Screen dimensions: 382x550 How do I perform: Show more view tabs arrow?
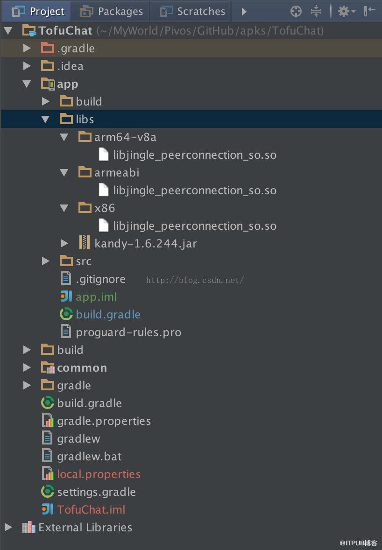(x=244, y=12)
